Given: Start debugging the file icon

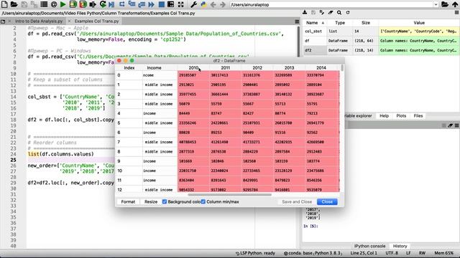Looking at the screenshot, I should tap(112, 4).
